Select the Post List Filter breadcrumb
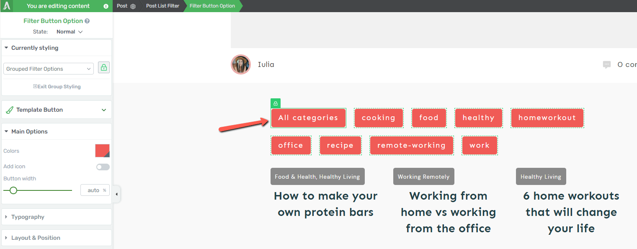637x249 pixels. (162, 6)
